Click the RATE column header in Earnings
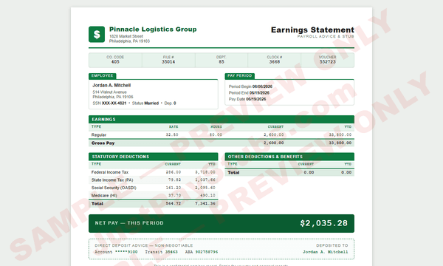This screenshot has width=443, height=266. tap(174, 126)
